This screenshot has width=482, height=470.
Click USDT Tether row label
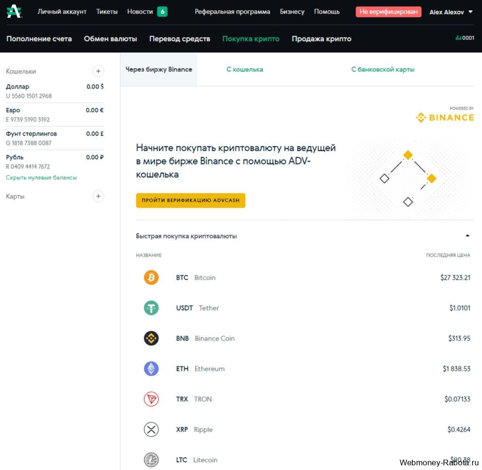pos(197,308)
